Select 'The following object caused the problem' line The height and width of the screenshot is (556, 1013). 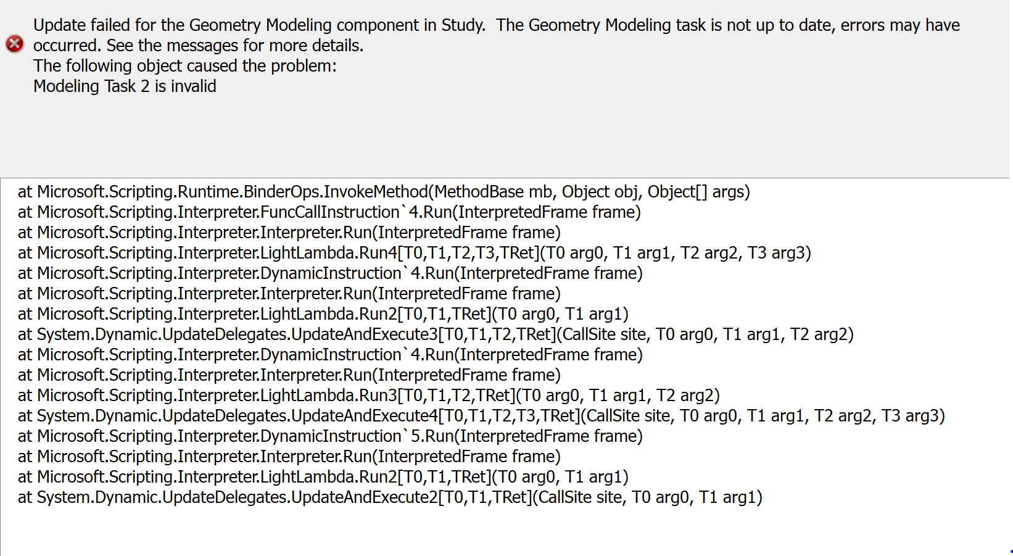185,66
